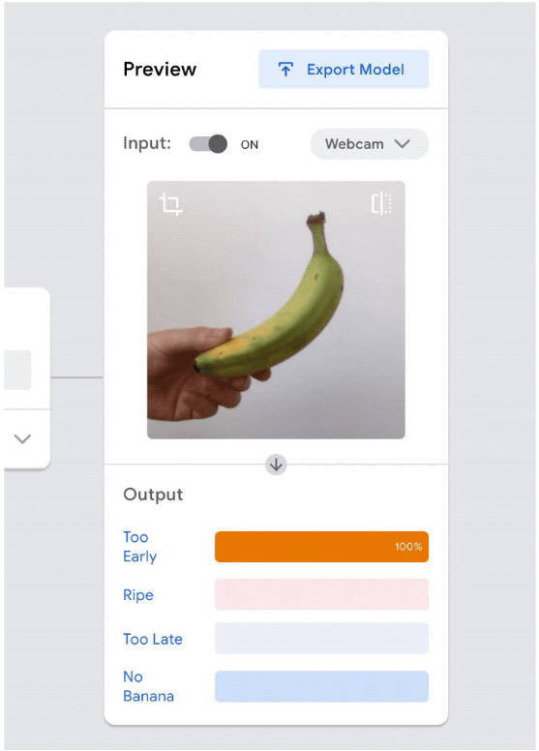Click the crop icon on webcam preview
This screenshot has height=751, width=539.
coord(170,204)
